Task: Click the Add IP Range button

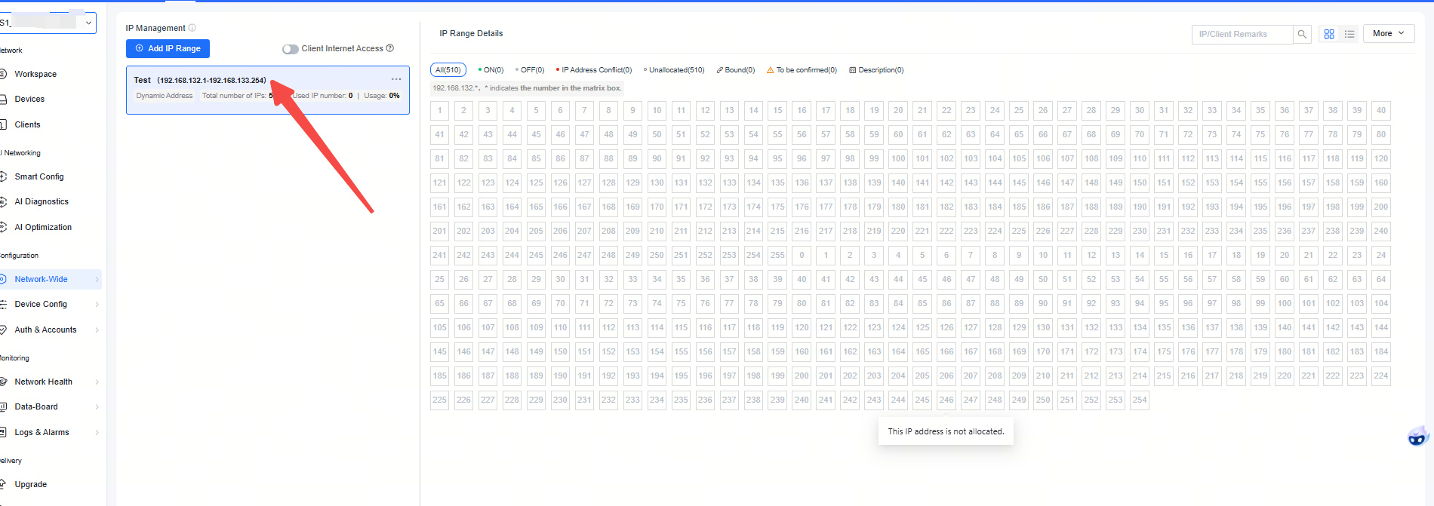Action: [x=168, y=48]
